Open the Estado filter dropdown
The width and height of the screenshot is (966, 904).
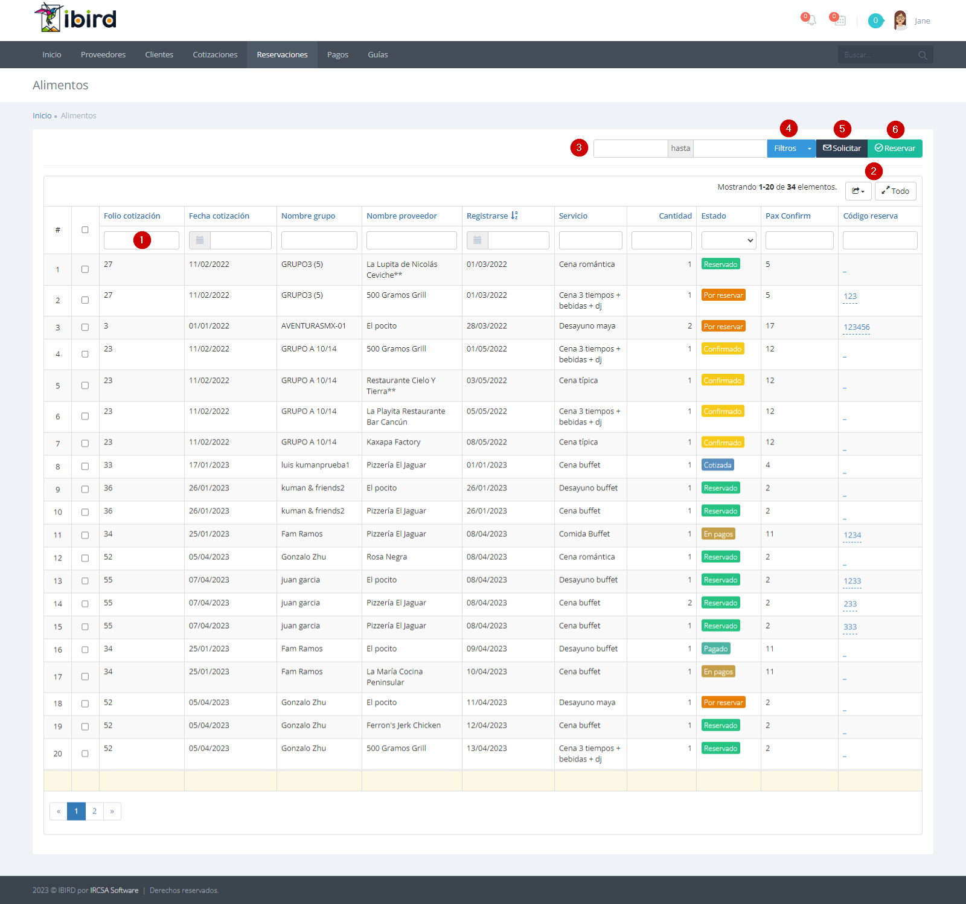click(x=729, y=240)
